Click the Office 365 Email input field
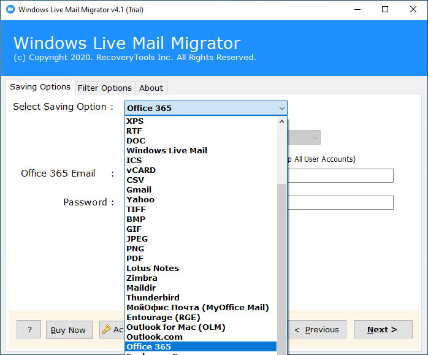 [x=340, y=176]
